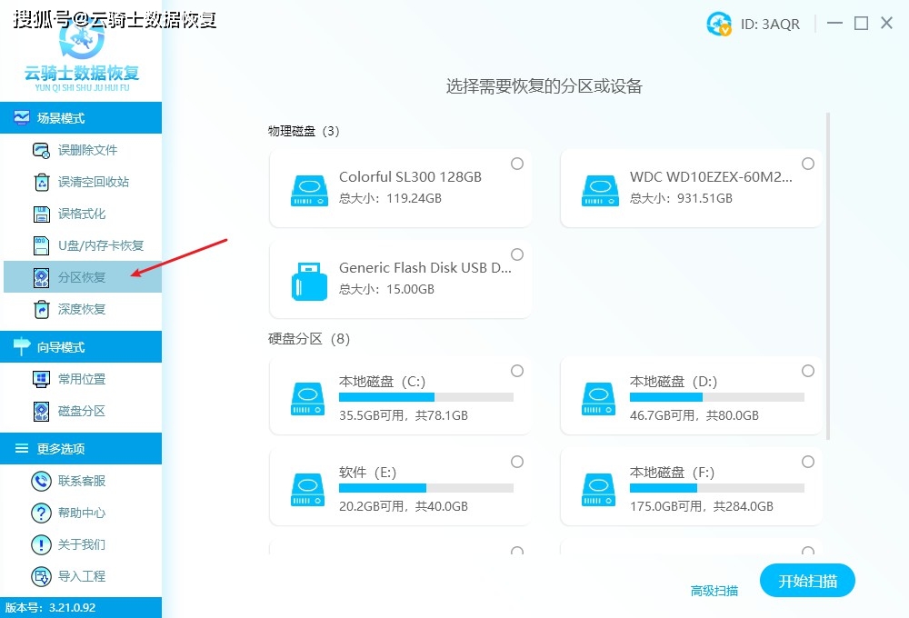Select the Colorful SL300 128GB radio button
The height and width of the screenshot is (618, 909).
(x=517, y=164)
